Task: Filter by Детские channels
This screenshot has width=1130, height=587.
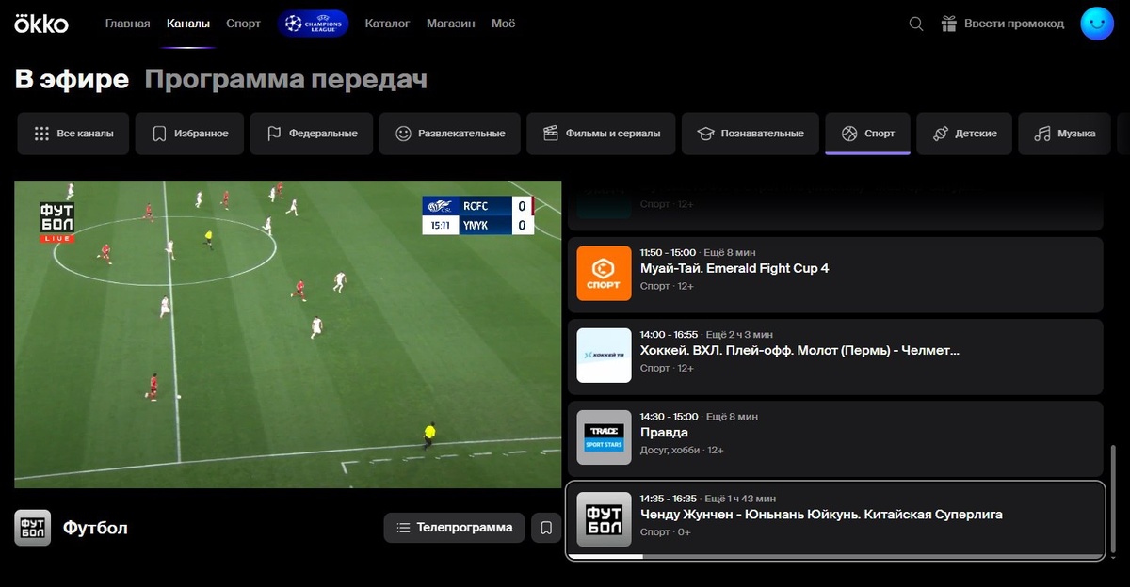Action: pos(964,134)
